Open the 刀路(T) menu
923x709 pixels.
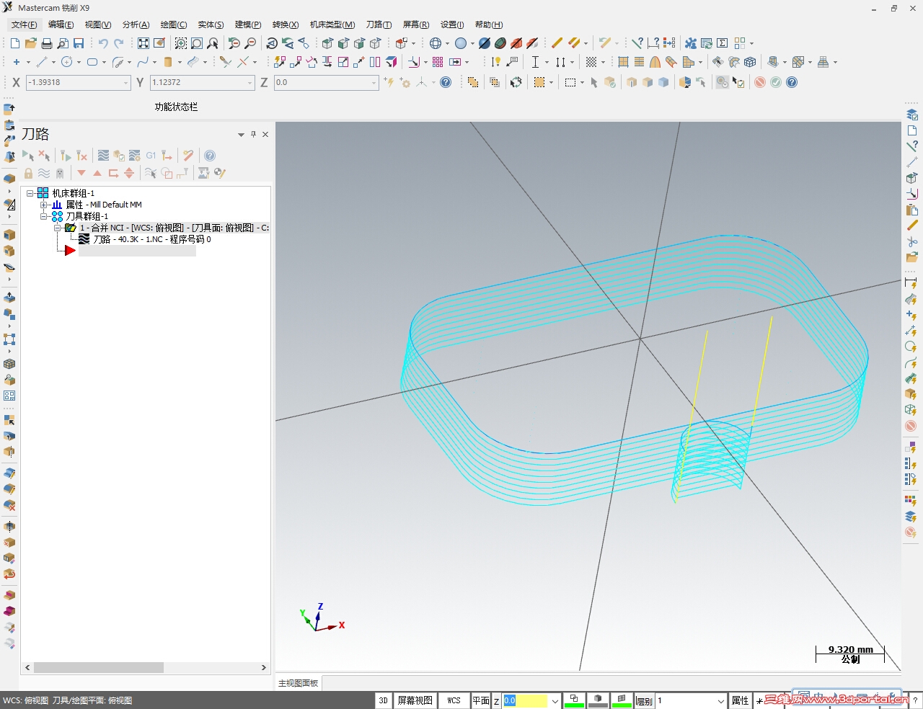coord(379,24)
